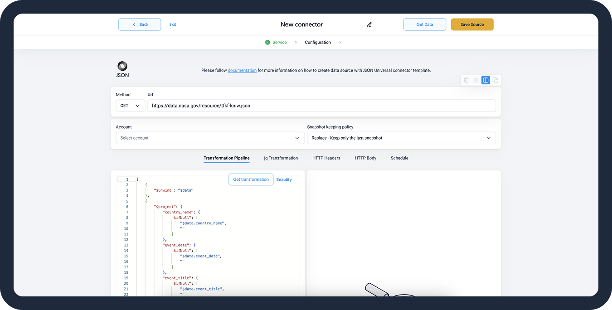Click the green Service step checkmark
Screen dimensions: 612x310
pos(267,42)
